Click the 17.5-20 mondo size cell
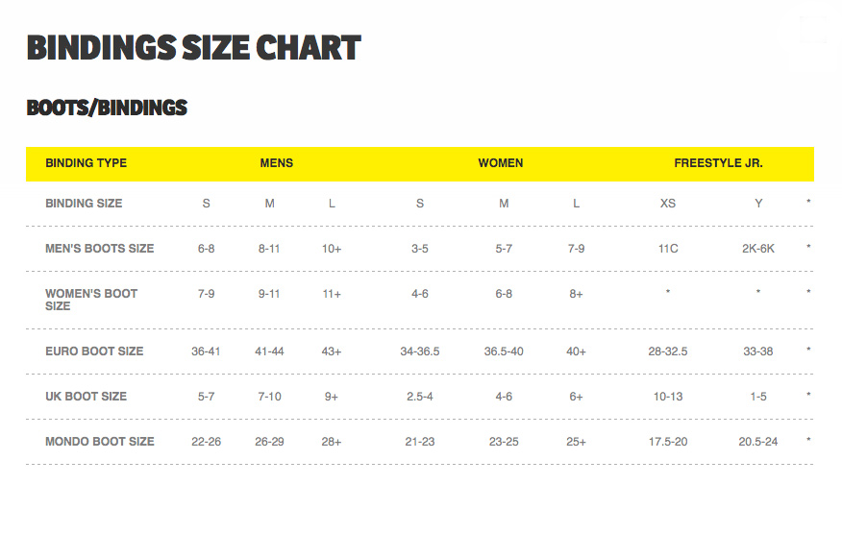The height and width of the screenshot is (533, 842). (668, 442)
